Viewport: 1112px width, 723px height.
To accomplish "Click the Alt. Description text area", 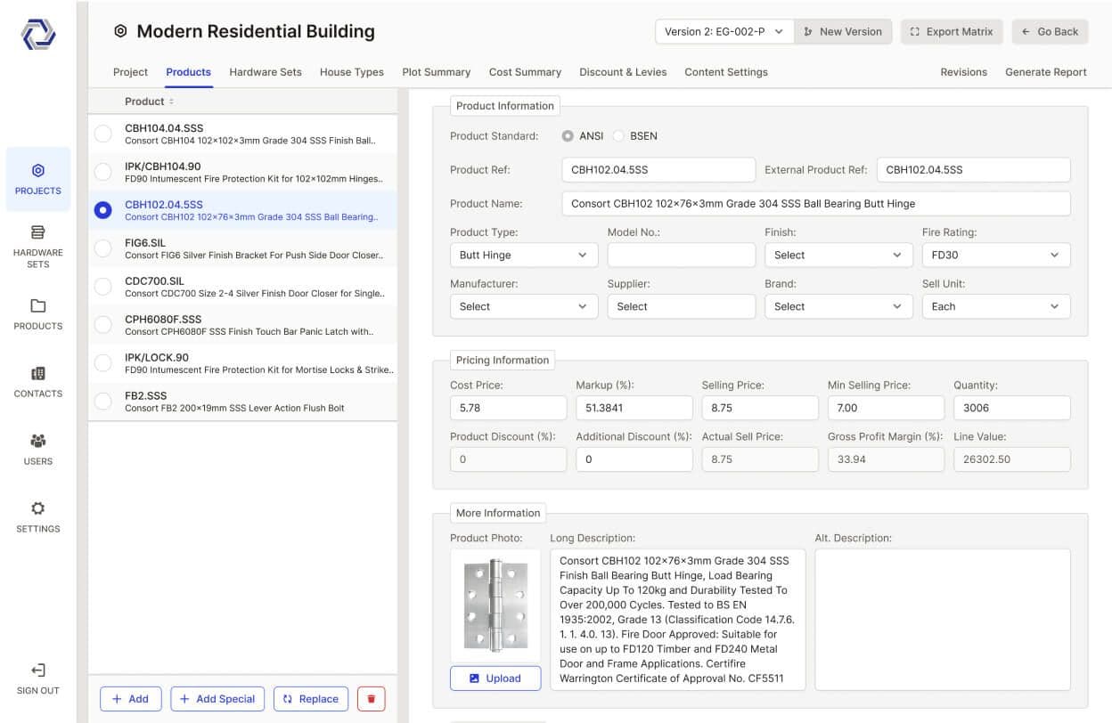I will tap(943, 620).
